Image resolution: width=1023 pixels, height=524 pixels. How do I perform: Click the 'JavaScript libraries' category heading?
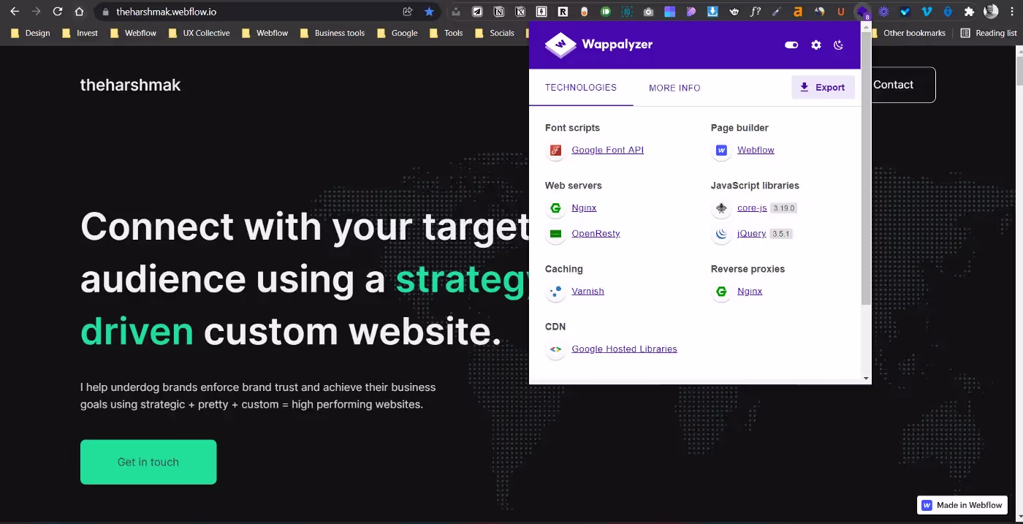(x=755, y=186)
